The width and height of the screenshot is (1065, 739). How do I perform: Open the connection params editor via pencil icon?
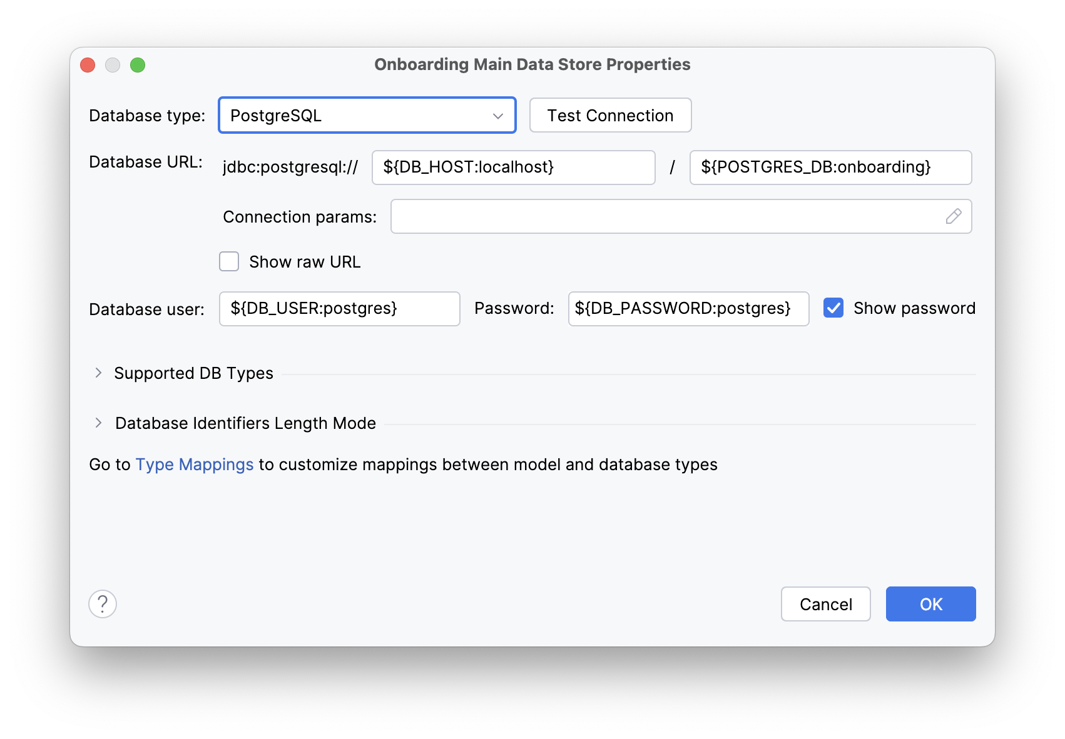953,216
